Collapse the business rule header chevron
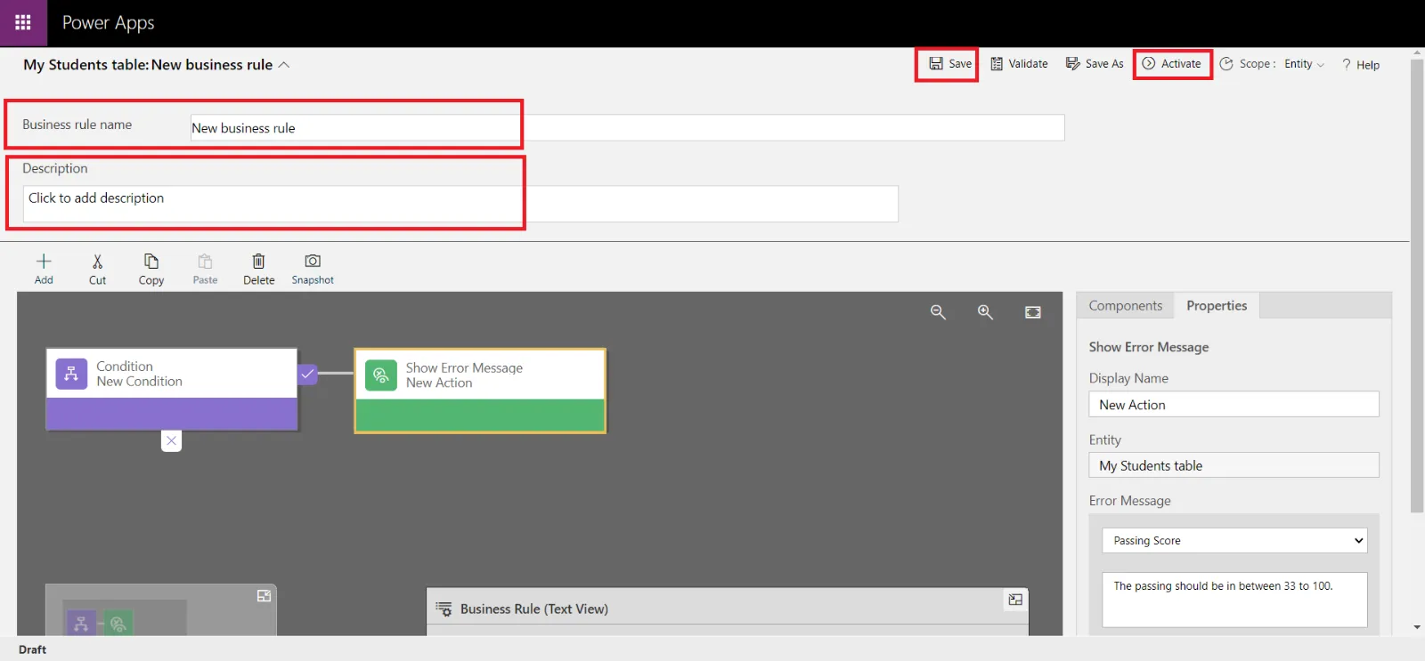The height and width of the screenshot is (661, 1425). 284,65
